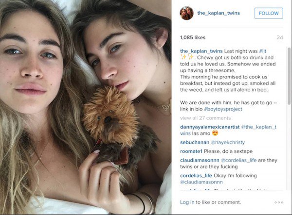
Task: Click the 1,085 likes count
Action: tap(193, 37)
